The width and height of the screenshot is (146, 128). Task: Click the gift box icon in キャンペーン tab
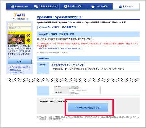pos(120,6)
